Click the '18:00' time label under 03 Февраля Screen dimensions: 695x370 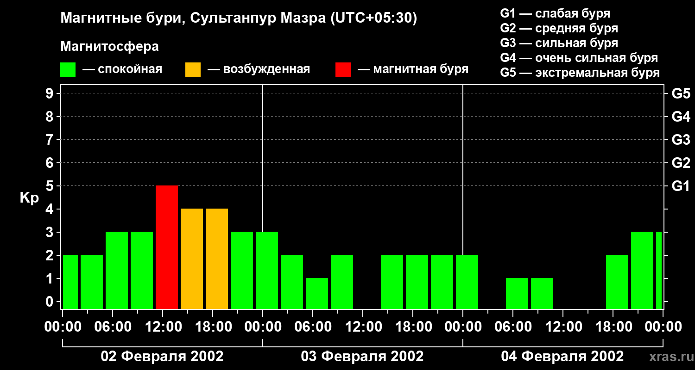(x=413, y=327)
